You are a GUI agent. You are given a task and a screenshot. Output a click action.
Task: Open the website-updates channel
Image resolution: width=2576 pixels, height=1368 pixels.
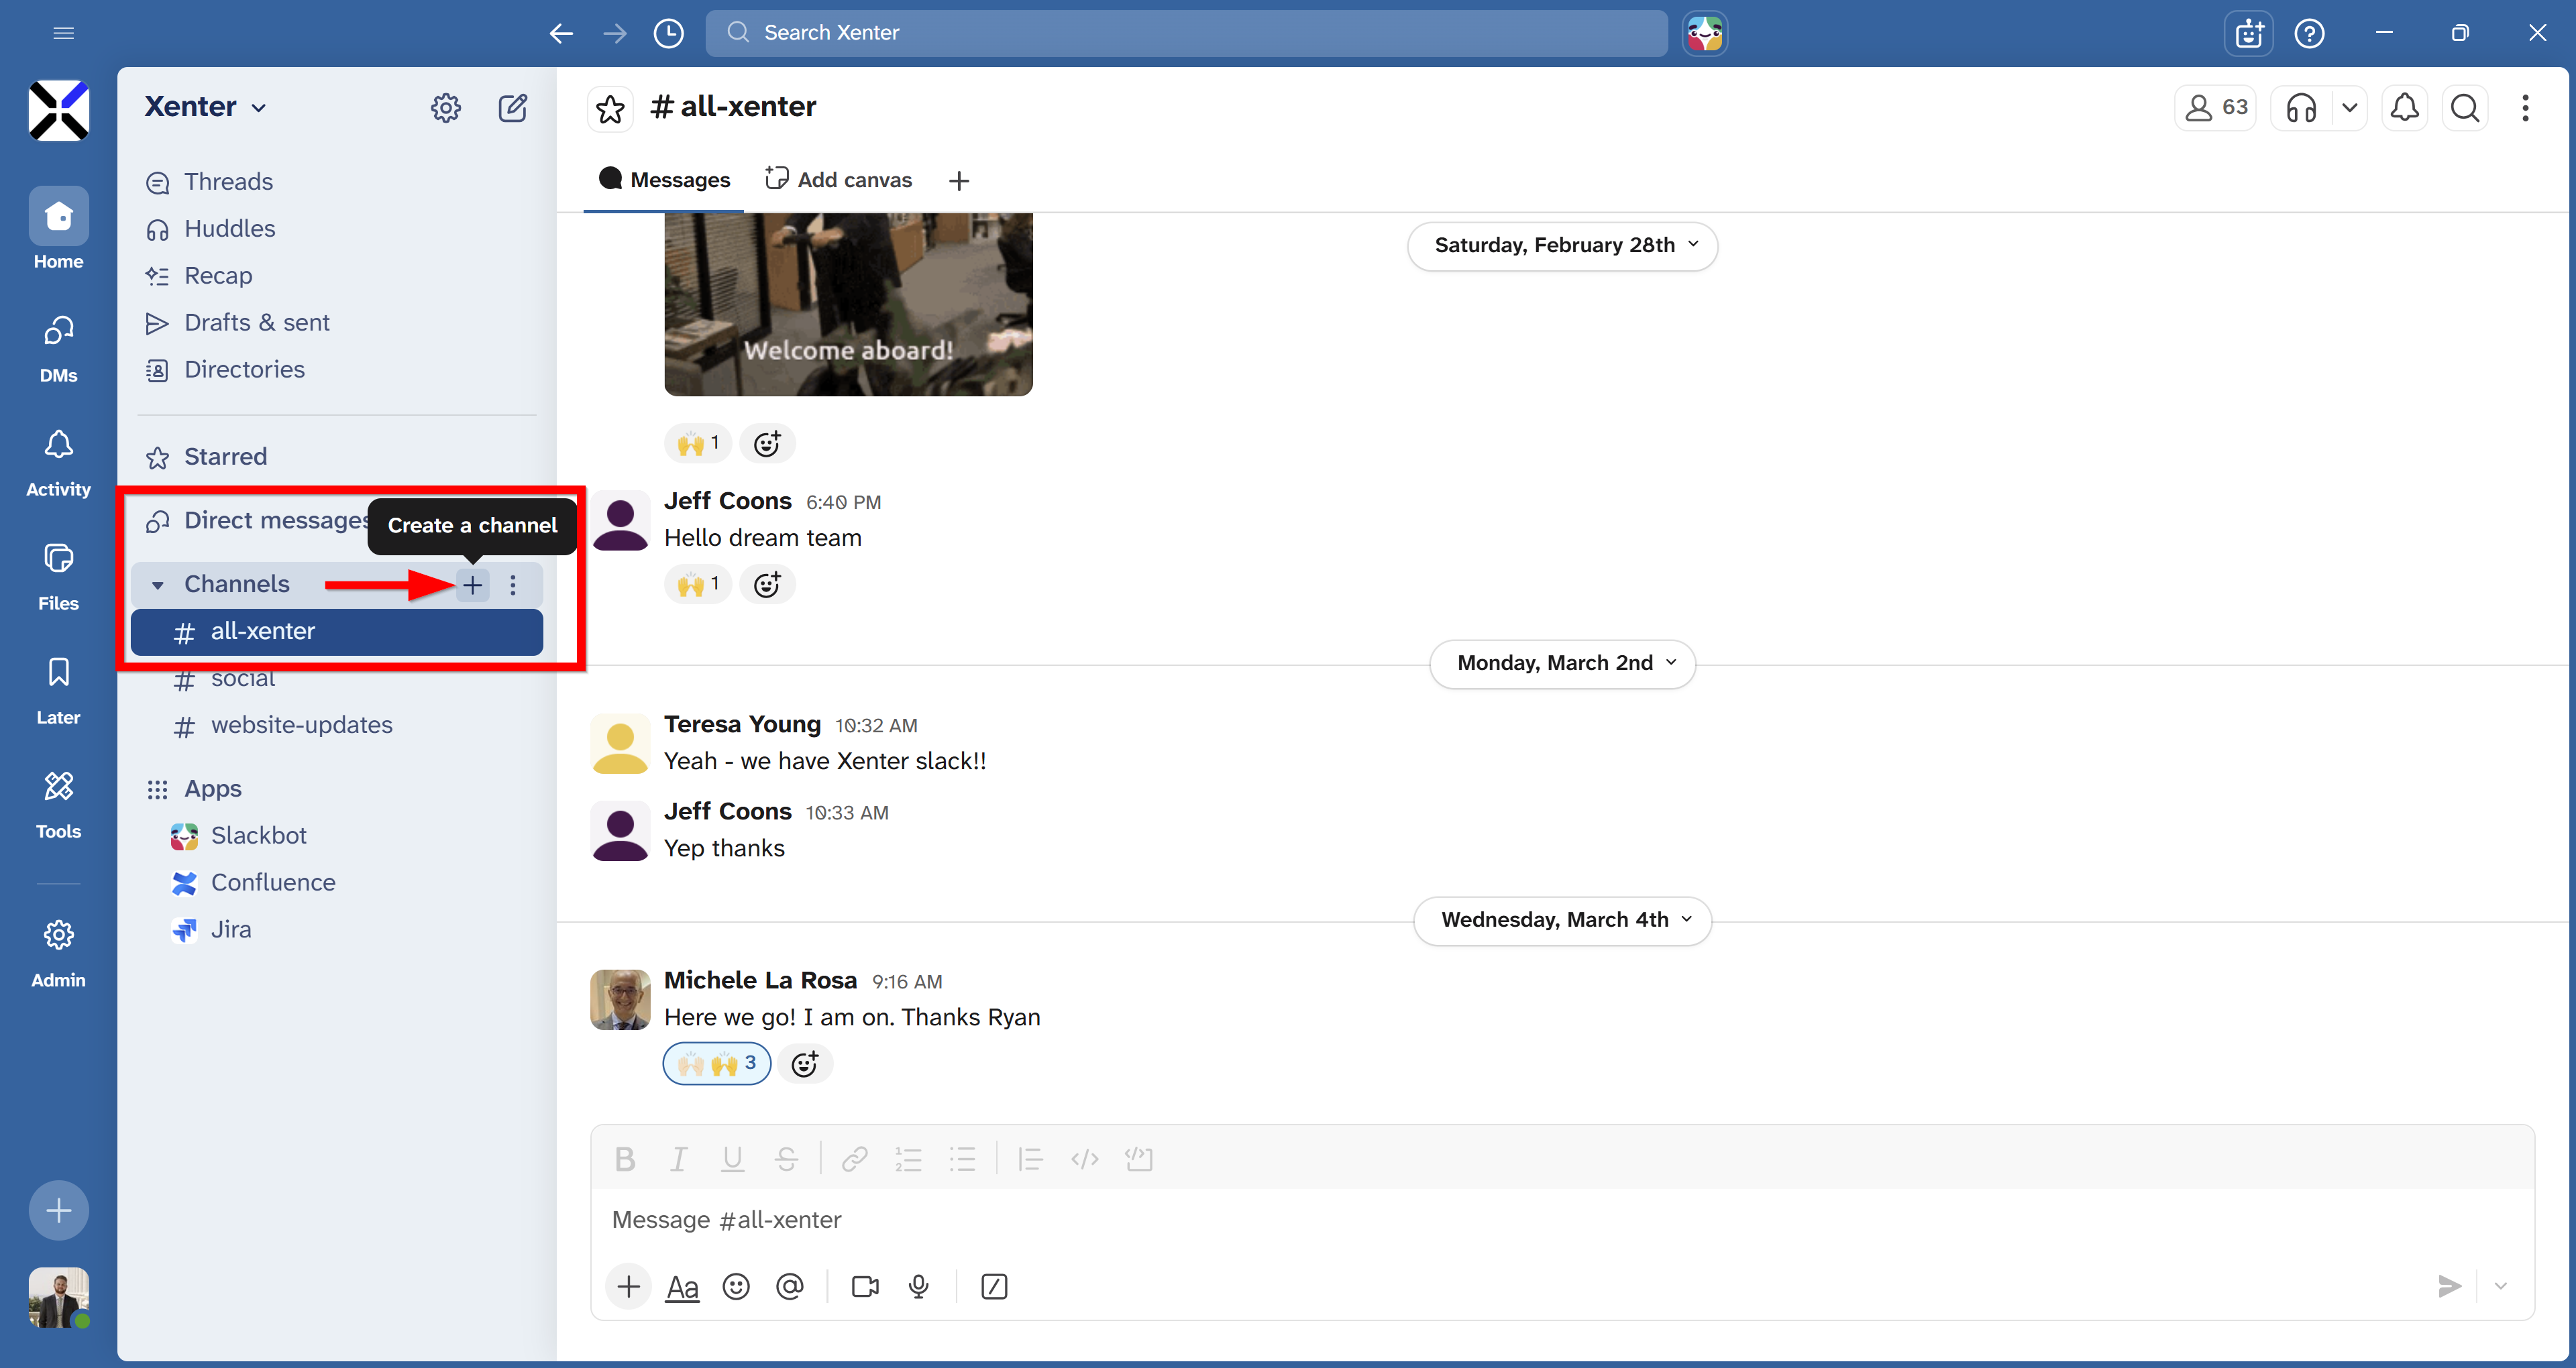point(301,725)
